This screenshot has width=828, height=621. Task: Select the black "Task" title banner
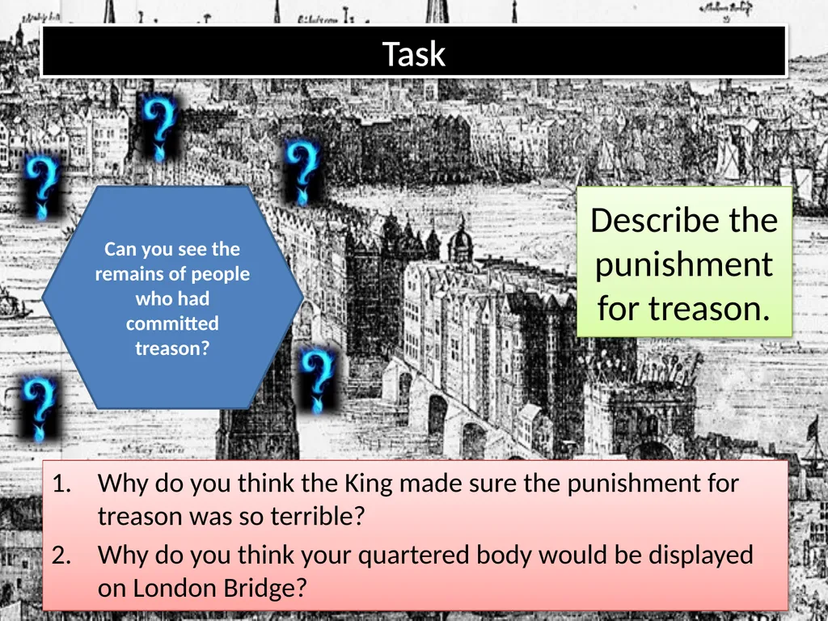(x=414, y=52)
